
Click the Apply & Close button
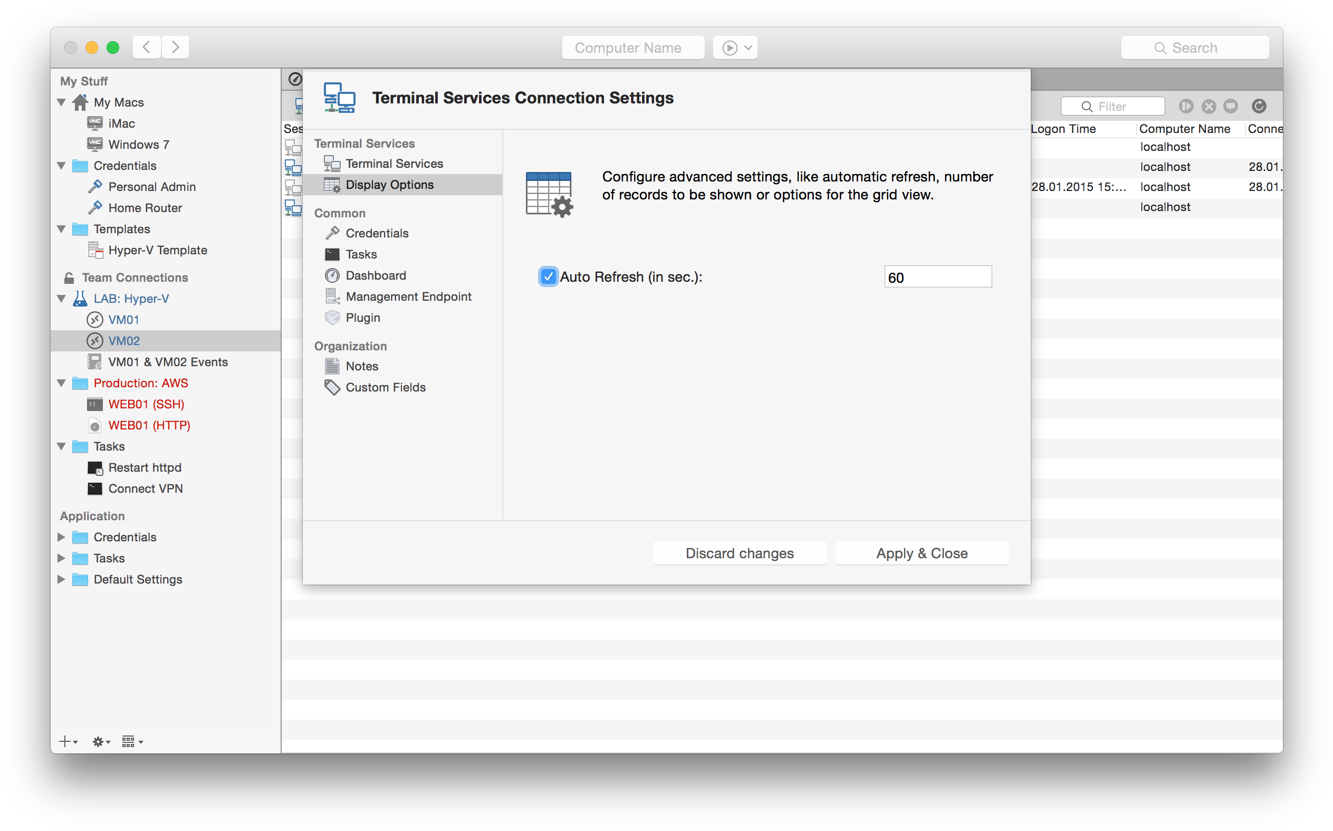click(922, 553)
